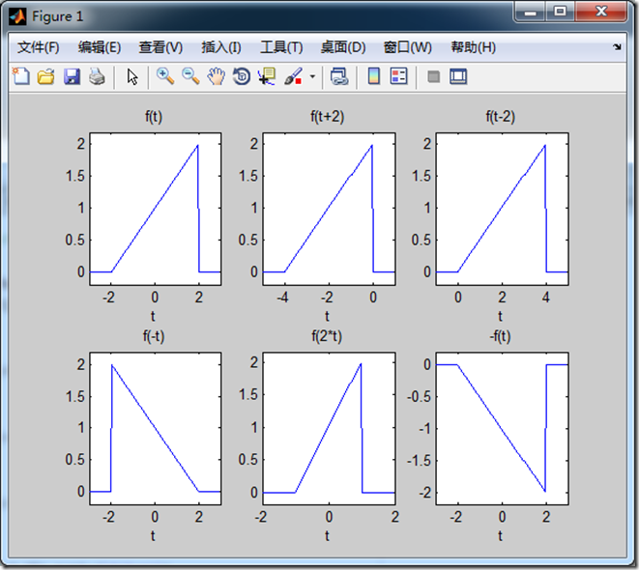
Task: Click the t axis label under f(t+2)
Action: [x=327, y=316]
